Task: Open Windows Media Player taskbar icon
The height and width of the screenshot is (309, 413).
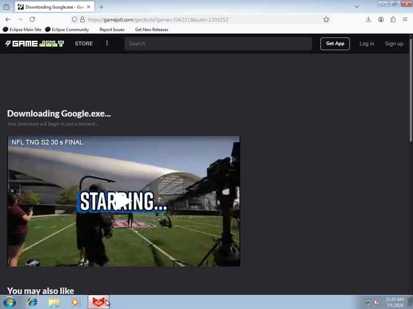Action: (76, 302)
